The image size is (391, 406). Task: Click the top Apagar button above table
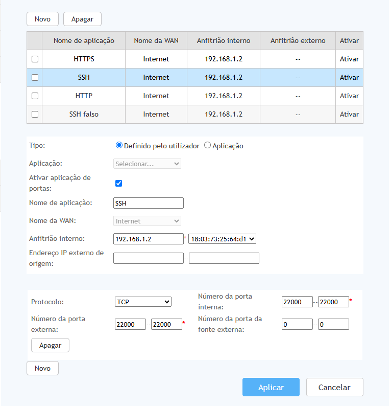(82, 19)
